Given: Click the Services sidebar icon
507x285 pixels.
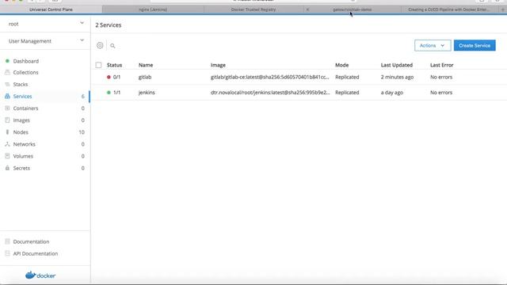Looking at the screenshot, I should [x=7, y=97].
